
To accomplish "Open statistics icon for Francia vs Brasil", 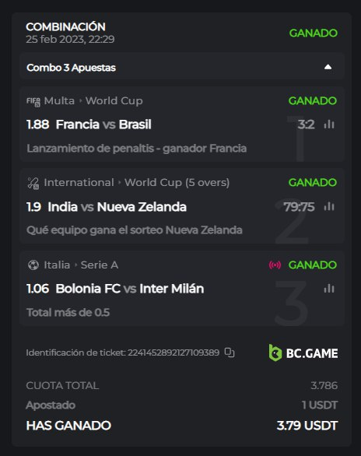I will tap(329, 125).
